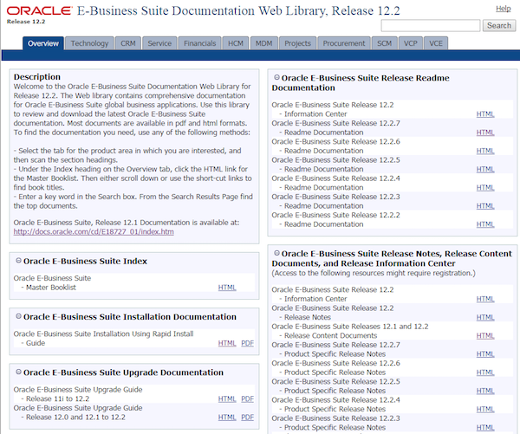The height and width of the screenshot is (434, 520).
Task: Open the Procurement tab
Action: tap(344, 43)
